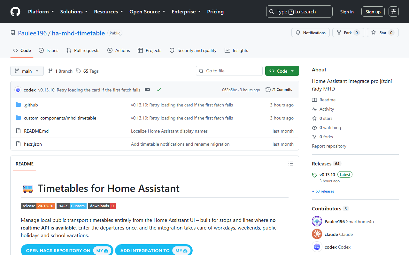Click the repository icon beside Paulee196
Viewport: 409px width, 255px height.
point(13,33)
